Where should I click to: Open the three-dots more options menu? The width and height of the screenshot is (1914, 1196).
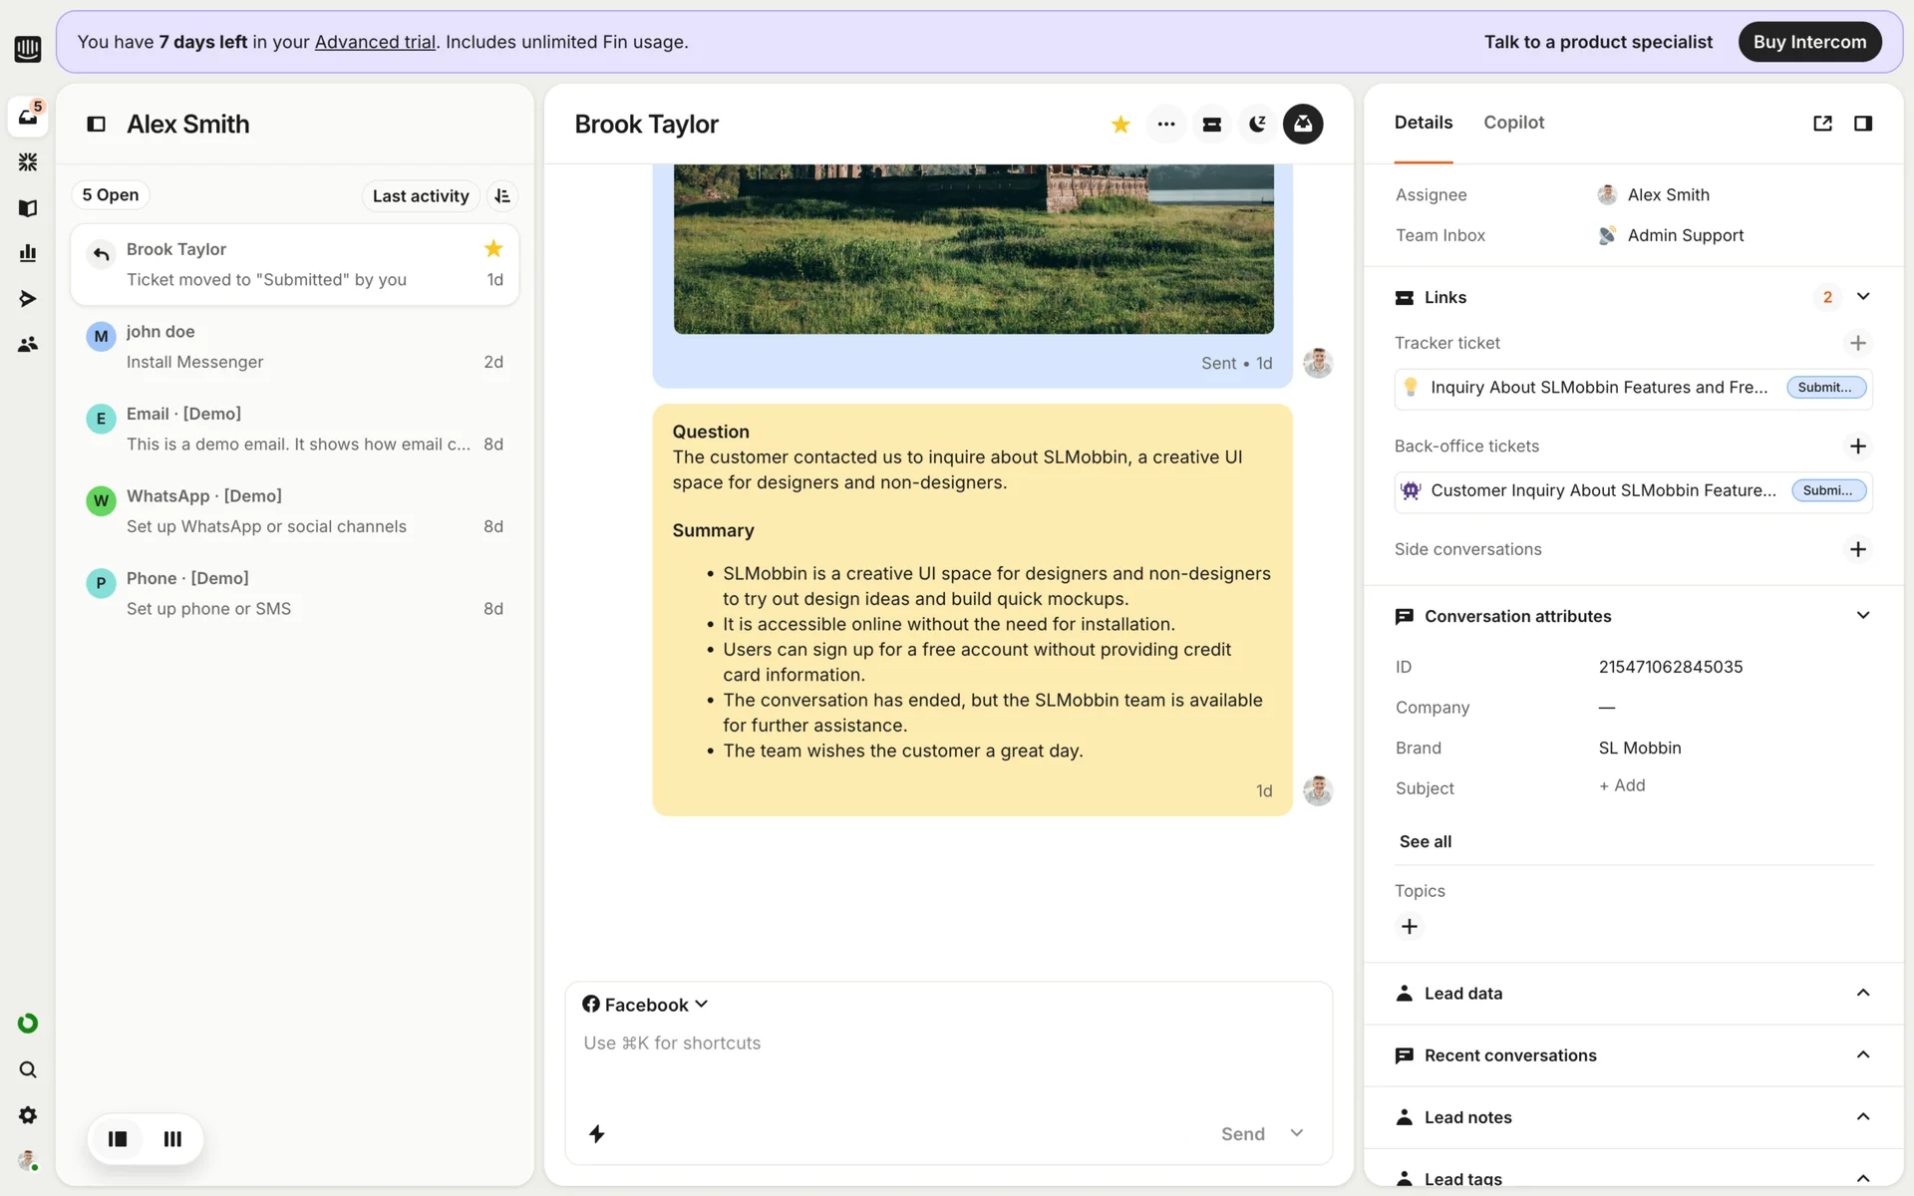click(1165, 125)
